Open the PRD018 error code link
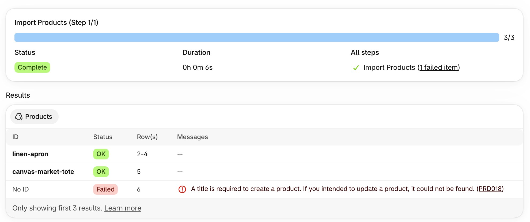 tap(490, 189)
